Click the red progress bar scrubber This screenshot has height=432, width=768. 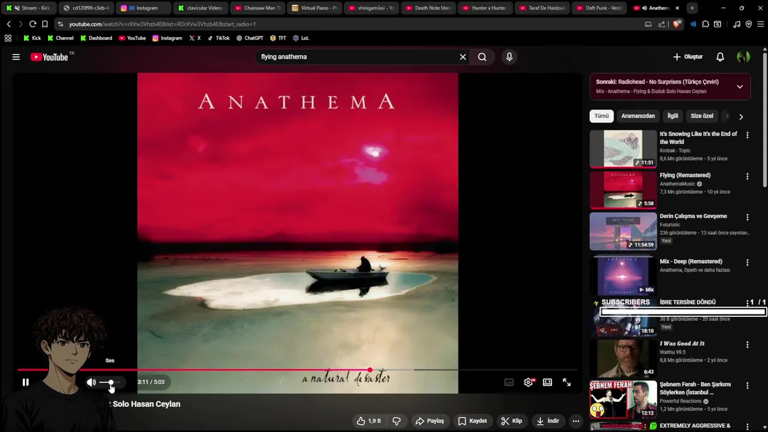coord(370,370)
